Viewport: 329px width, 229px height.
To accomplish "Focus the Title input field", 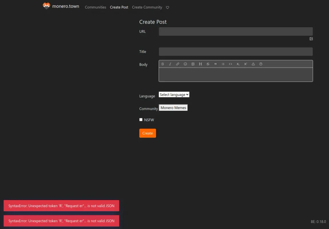I will click(236, 52).
